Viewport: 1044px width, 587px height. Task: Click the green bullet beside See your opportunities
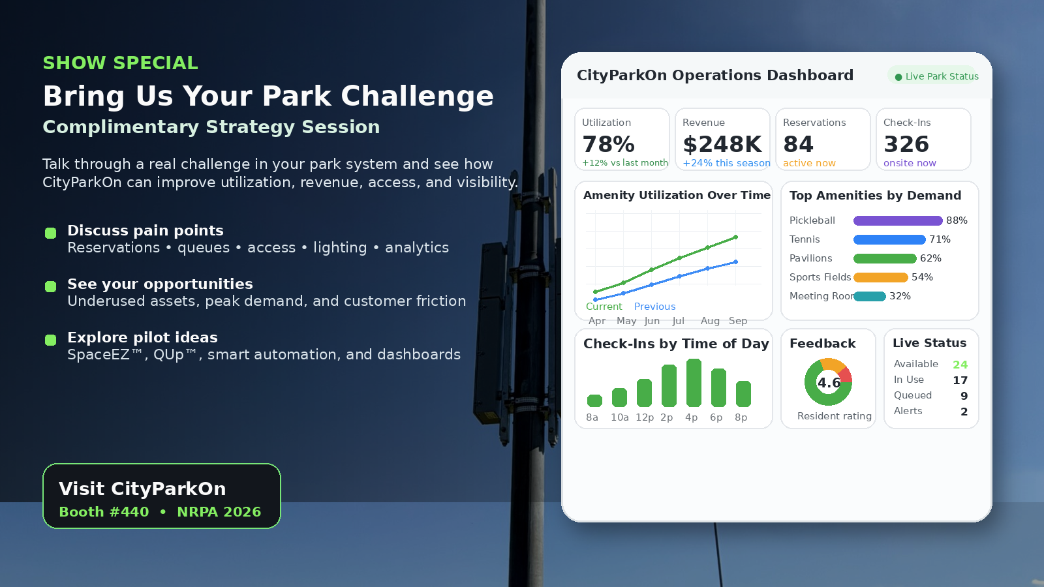50,286
